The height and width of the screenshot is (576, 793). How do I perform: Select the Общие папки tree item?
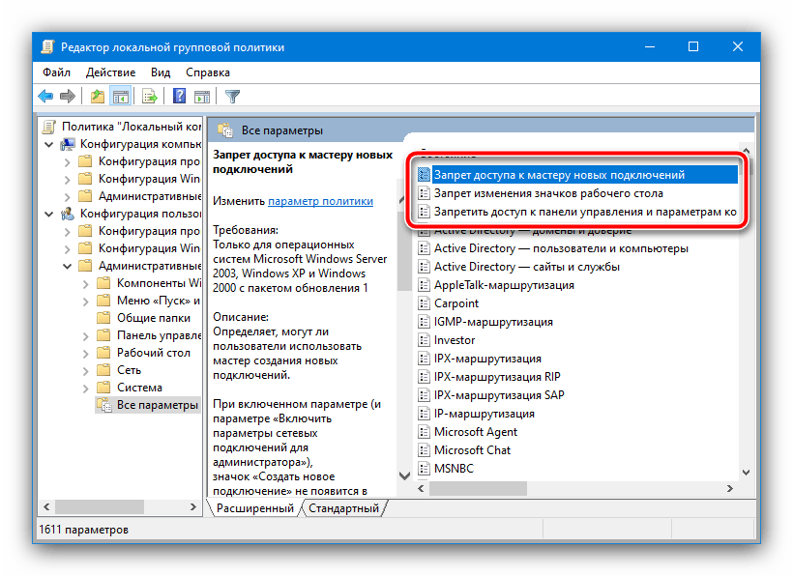point(154,318)
